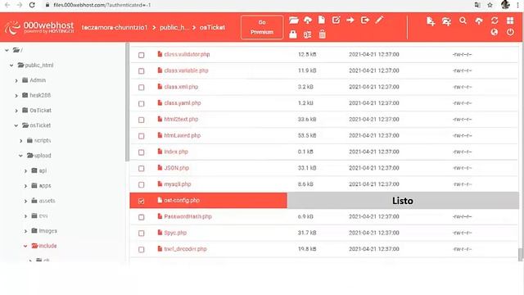Select the apps folder in tree
Screen dimensions: 524x295
[x=42, y=186]
